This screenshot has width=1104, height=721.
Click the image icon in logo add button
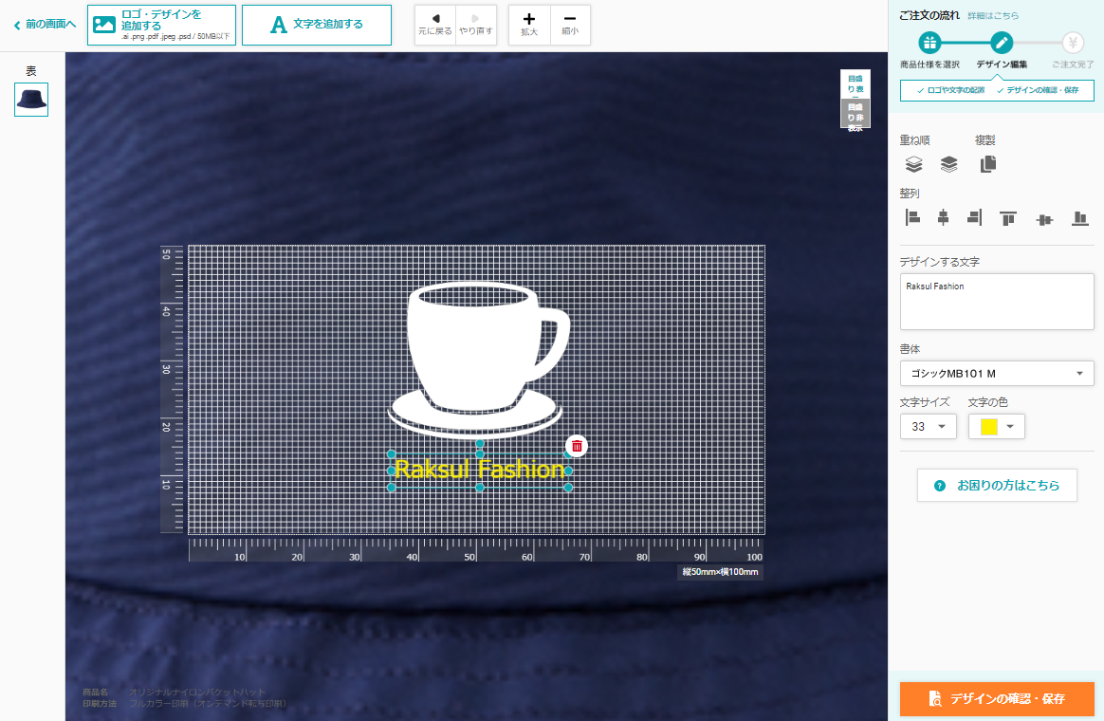pyautogui.click(x=104, y=25)
